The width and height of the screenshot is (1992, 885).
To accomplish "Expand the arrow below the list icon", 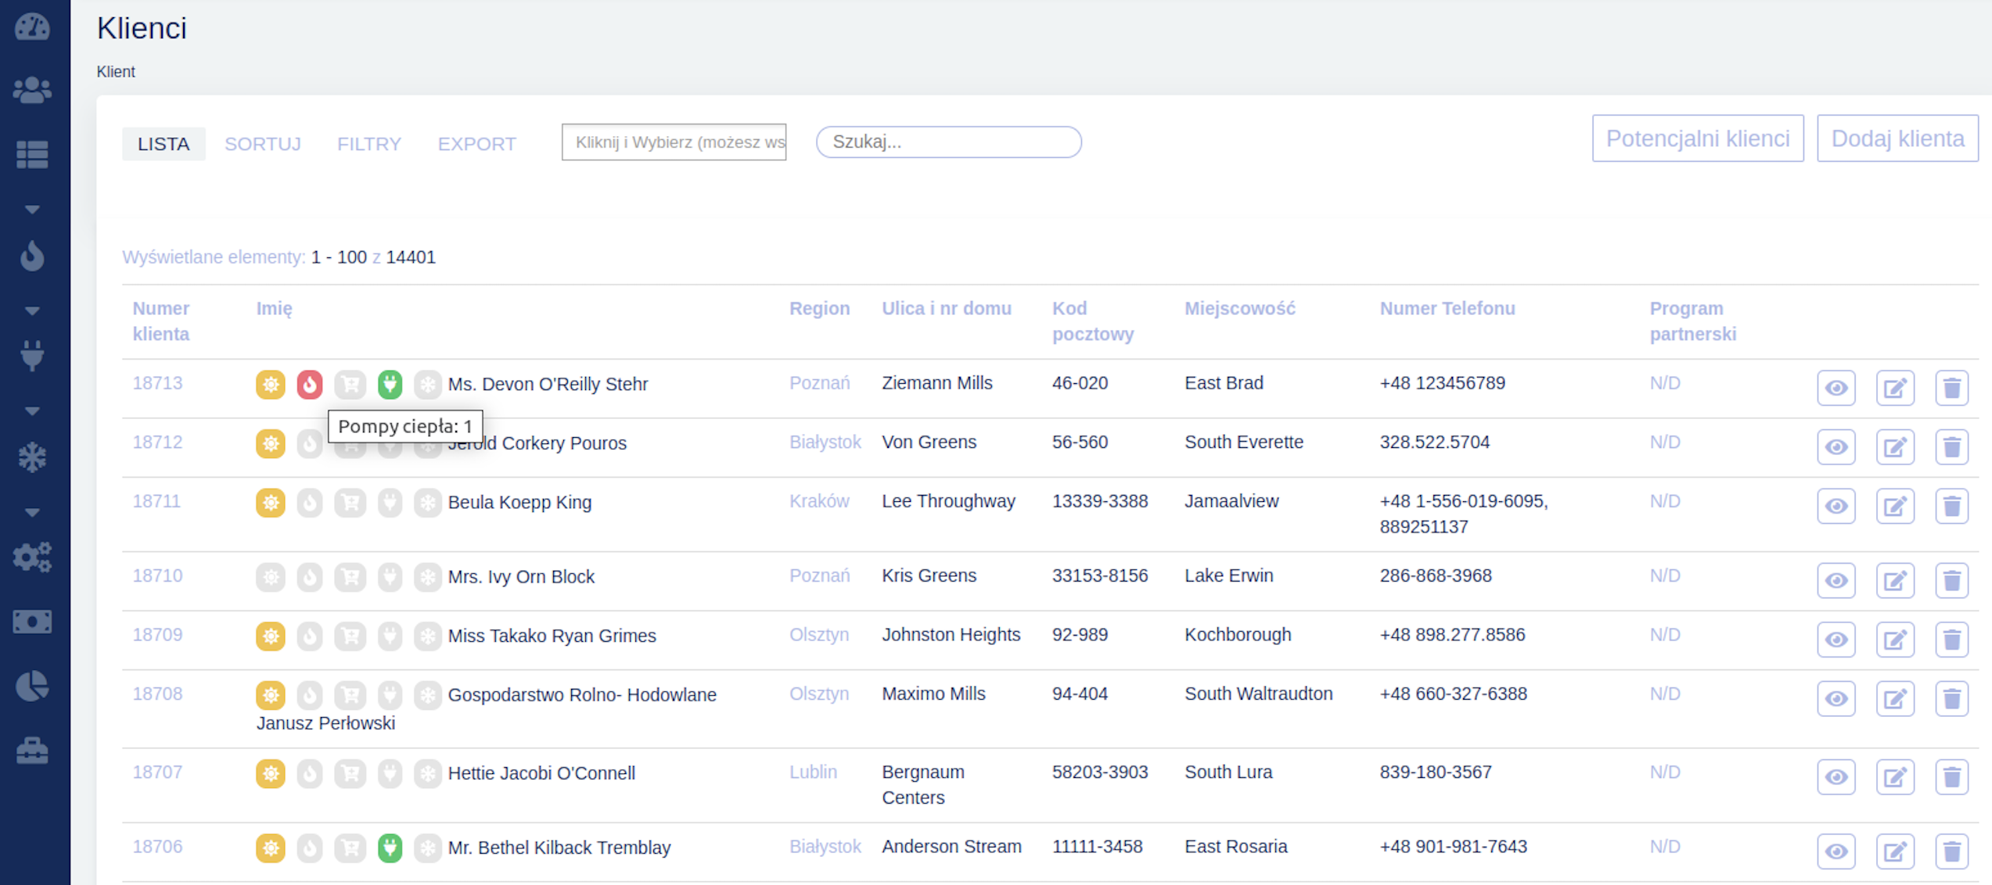I will pos(32,210).
